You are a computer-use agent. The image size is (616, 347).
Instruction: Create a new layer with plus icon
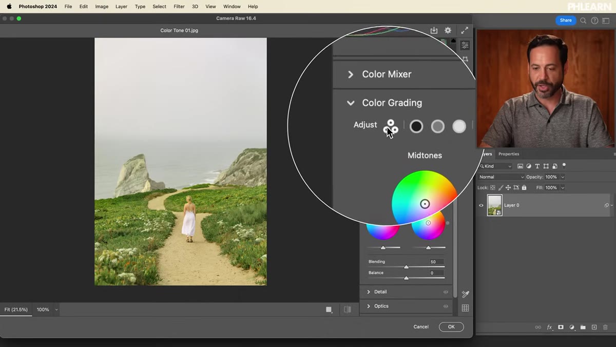click(594, 327)
